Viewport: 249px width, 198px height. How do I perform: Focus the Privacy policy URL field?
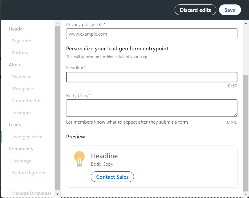click(152, 34)
